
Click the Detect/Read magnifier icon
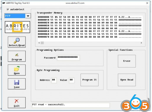click(x=17, y=40)
